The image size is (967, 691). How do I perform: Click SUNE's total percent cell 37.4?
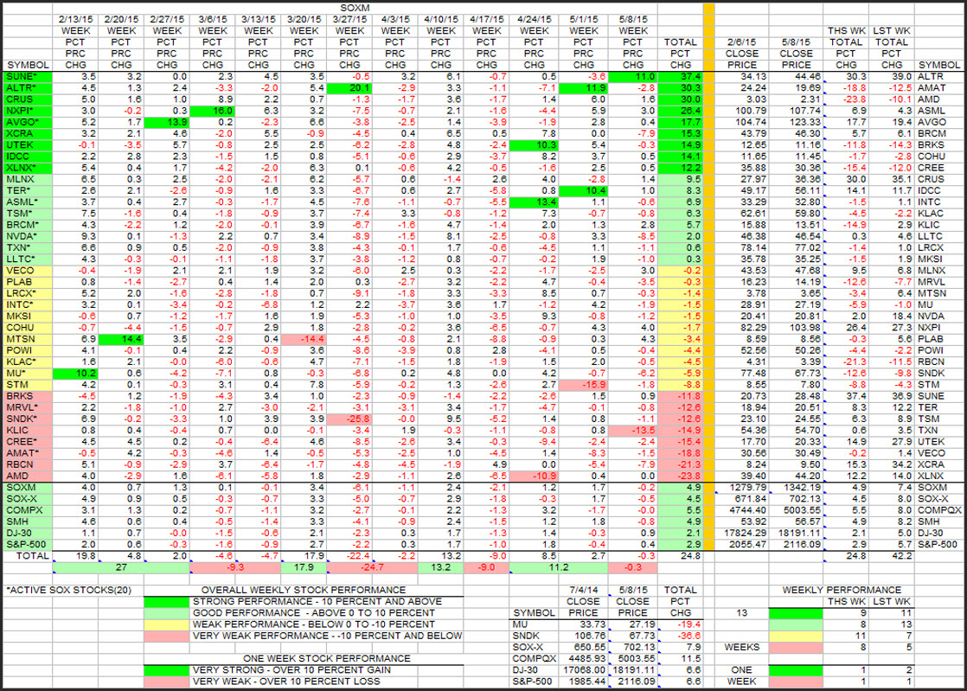pos(680,76)
